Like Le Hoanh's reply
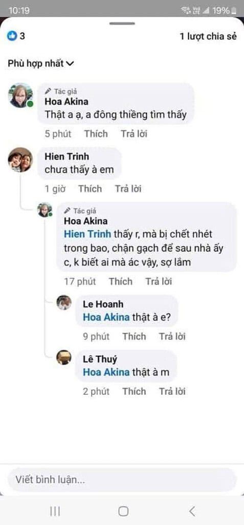The height and width of the screenshot is (525, 244). click(x=134, y=336)
